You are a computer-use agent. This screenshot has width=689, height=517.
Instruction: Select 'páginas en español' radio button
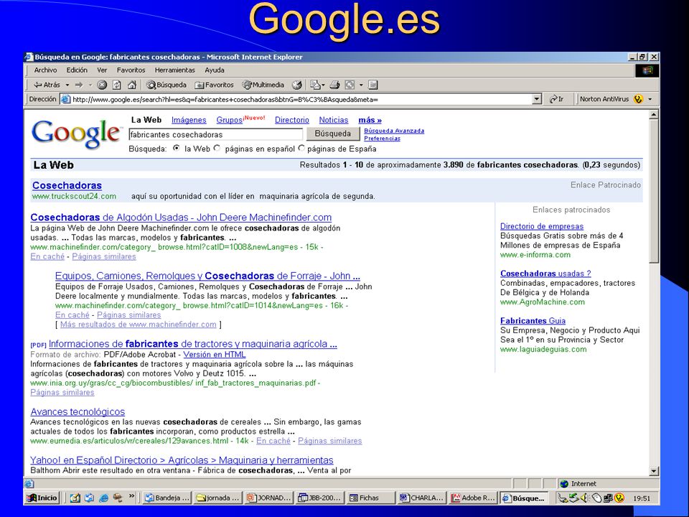(217, 148)
